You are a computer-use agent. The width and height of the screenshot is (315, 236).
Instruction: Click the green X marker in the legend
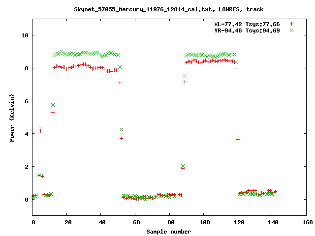pyautogui.click(x=291, y=30)
